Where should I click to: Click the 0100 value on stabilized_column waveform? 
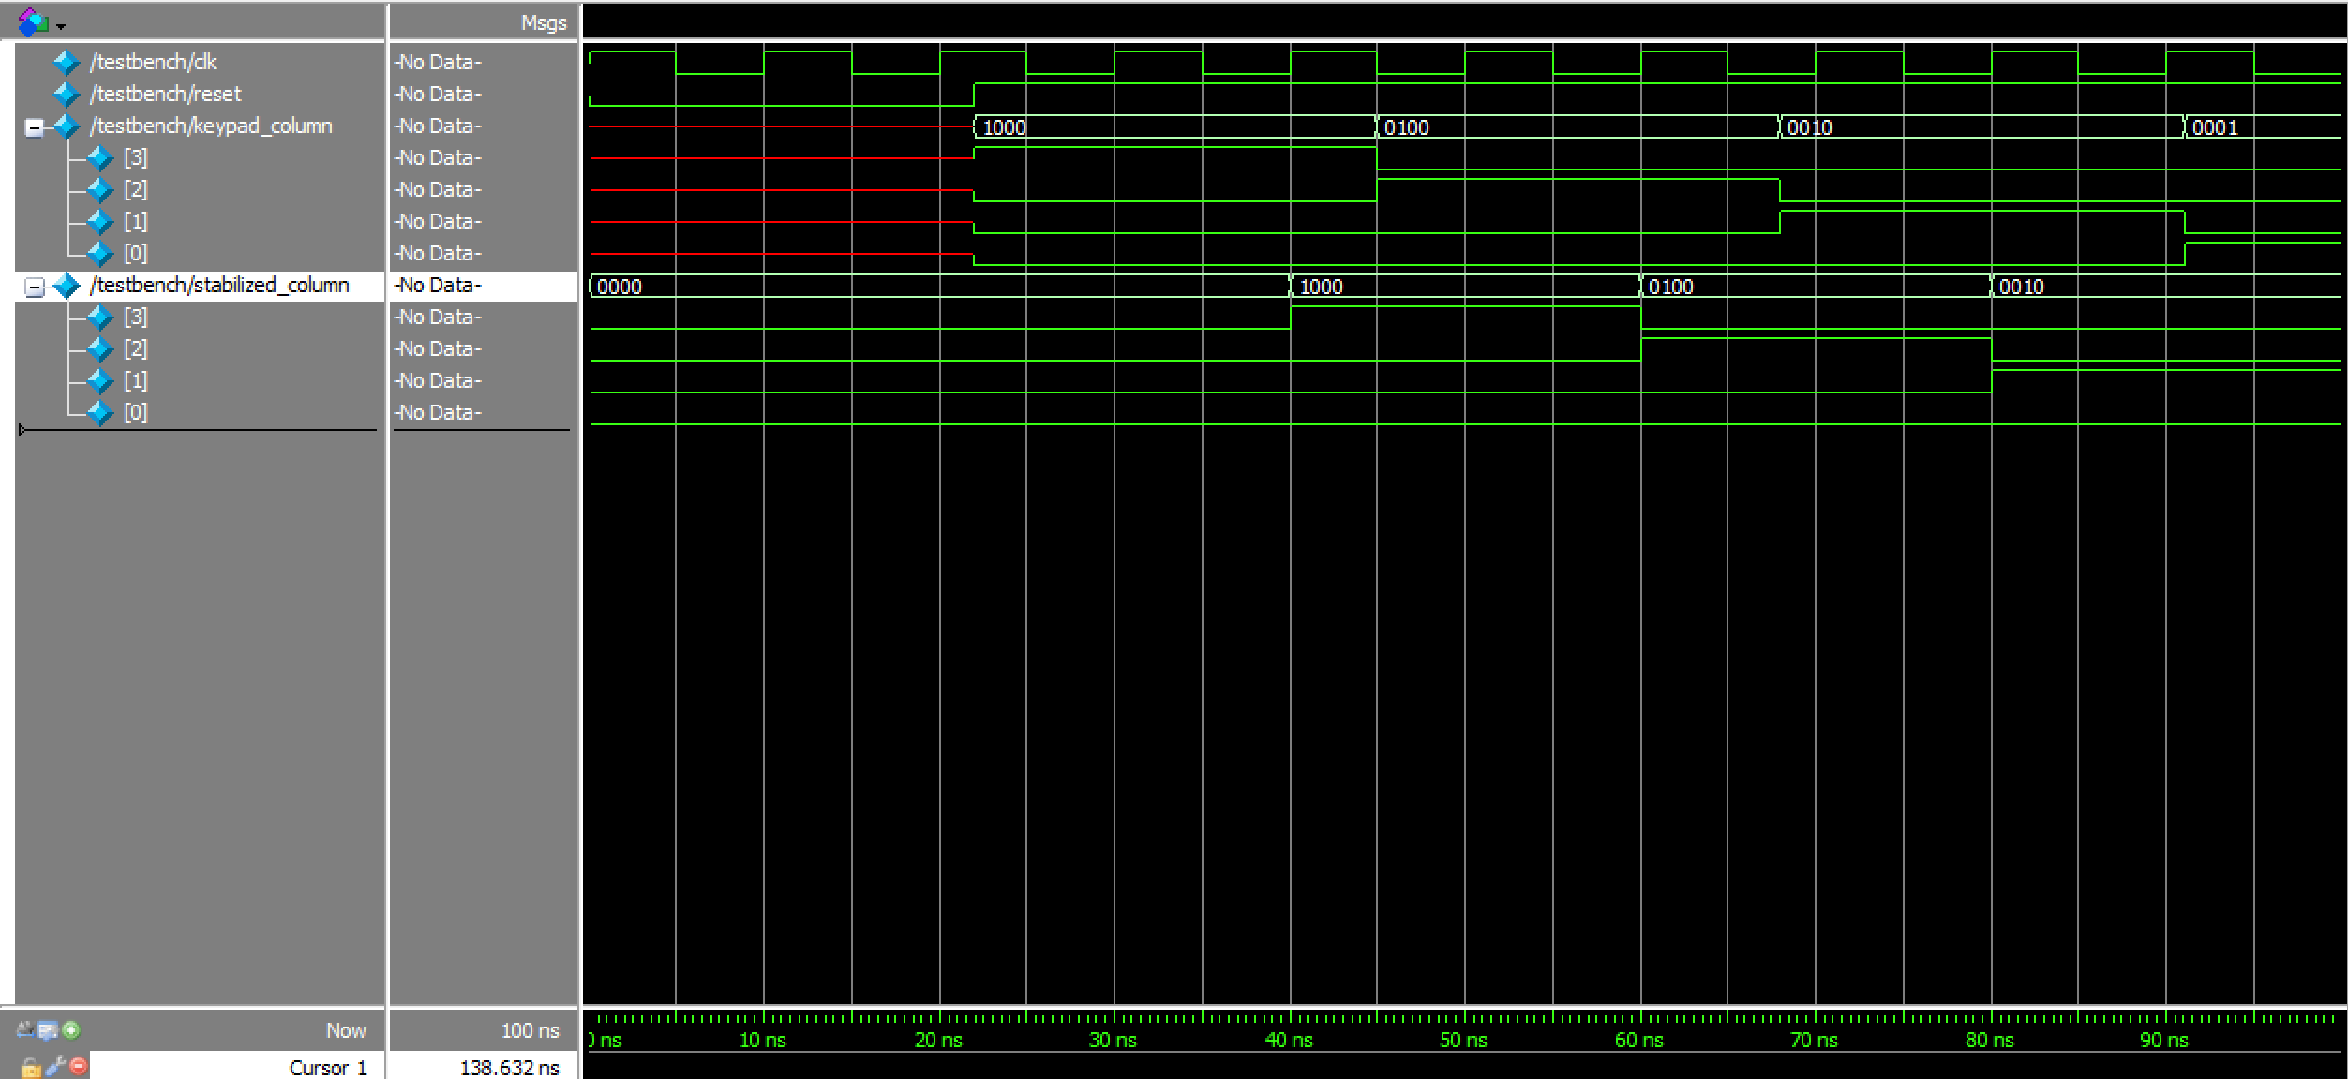[1671, 287]
